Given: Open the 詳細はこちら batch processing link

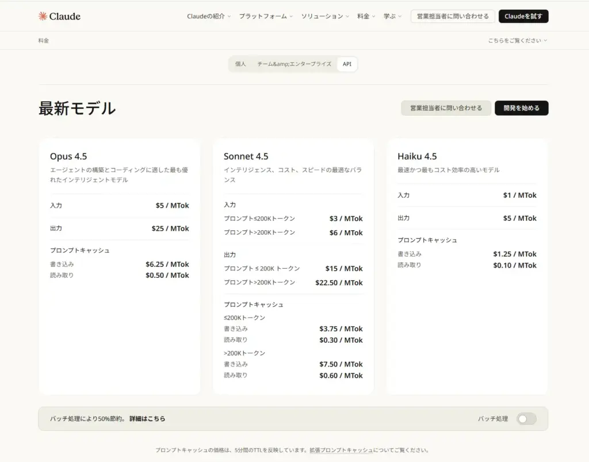Looking at the screenshot, I should 147,419.
